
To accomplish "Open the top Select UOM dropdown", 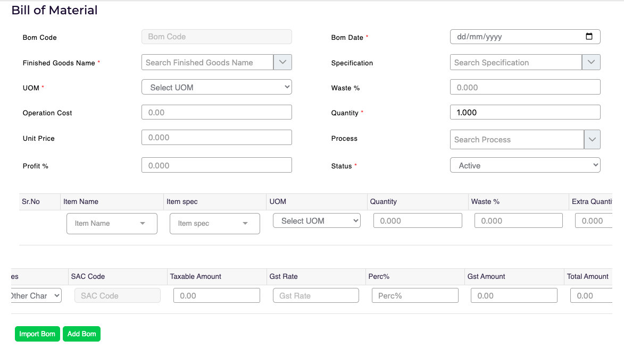I will [x=217, y=87].
